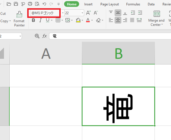Open the Name Box dropdown arrow
171x140 pixels.
20,36
